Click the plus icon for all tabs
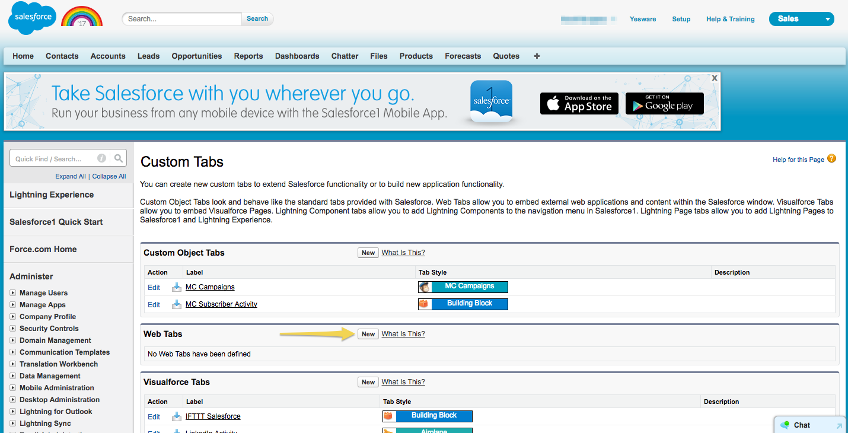 point(537,56)
